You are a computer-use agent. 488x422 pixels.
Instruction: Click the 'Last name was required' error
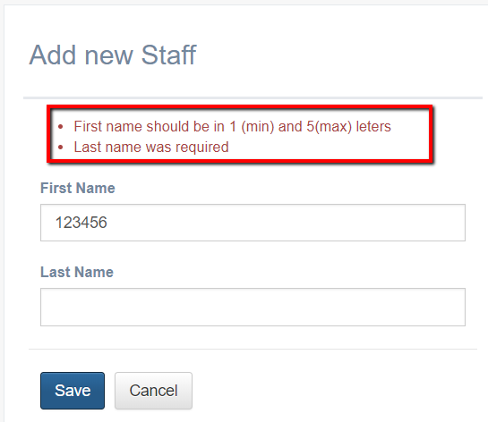(x=151, y=147)
